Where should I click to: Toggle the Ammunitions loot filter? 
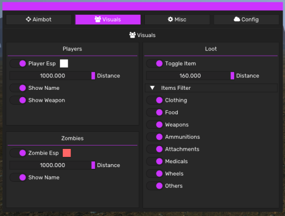point(154,137)
